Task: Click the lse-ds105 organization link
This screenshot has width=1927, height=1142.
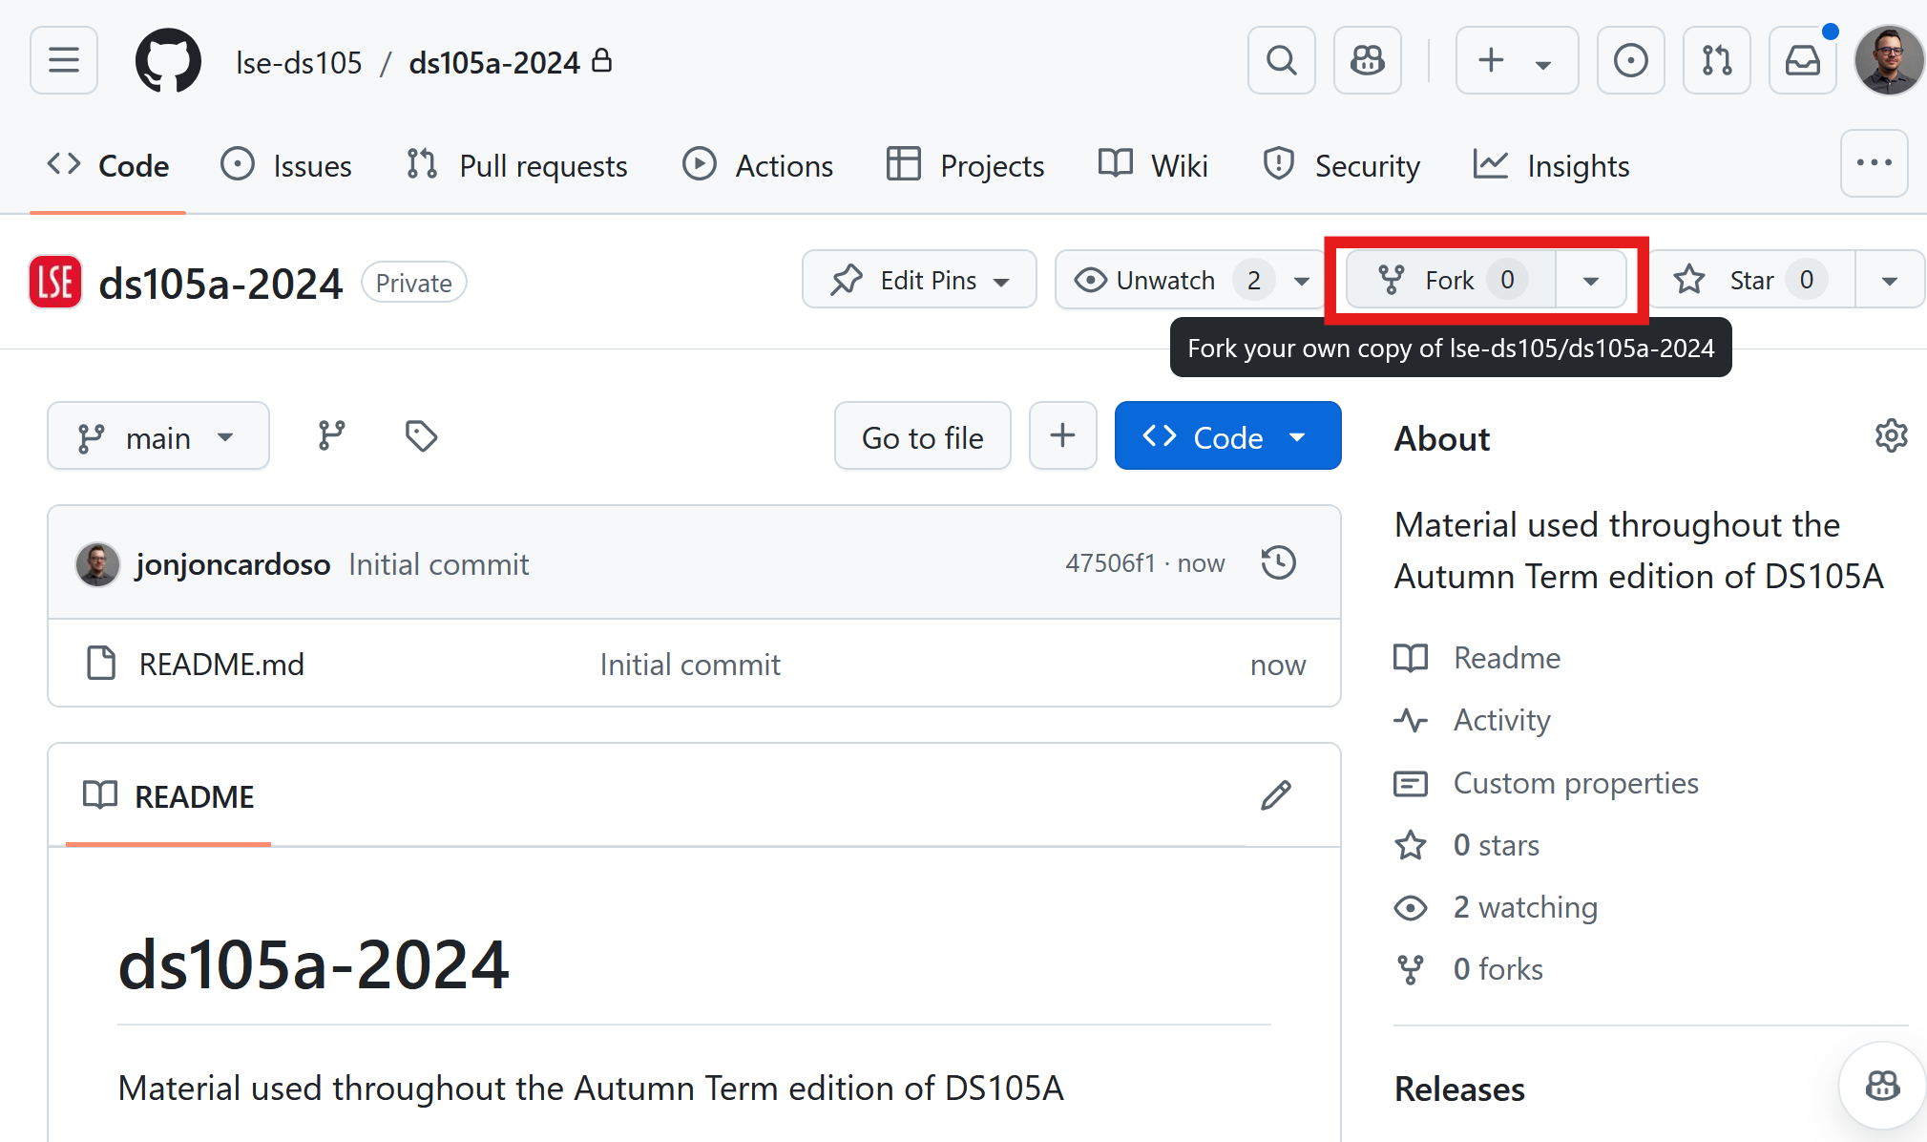Action: (x=299, y=62)
